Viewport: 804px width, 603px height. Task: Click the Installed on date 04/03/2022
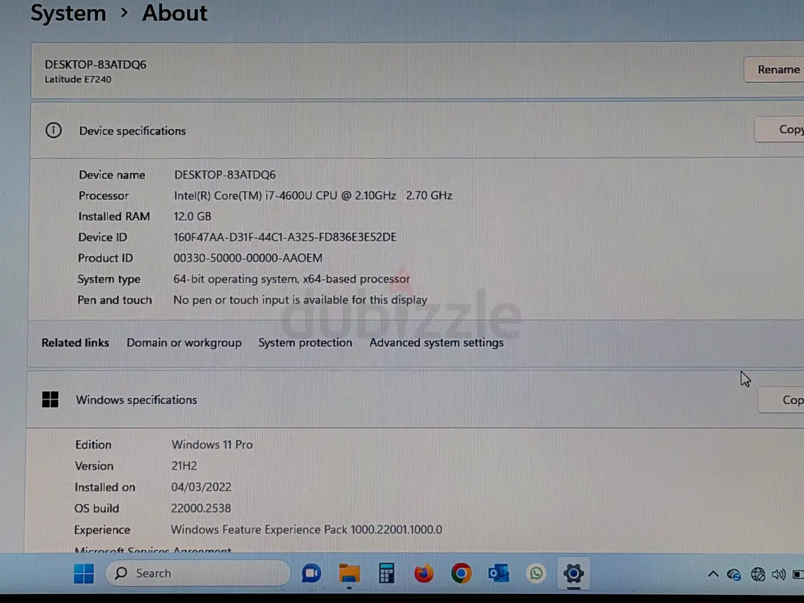tap(201, 487)
